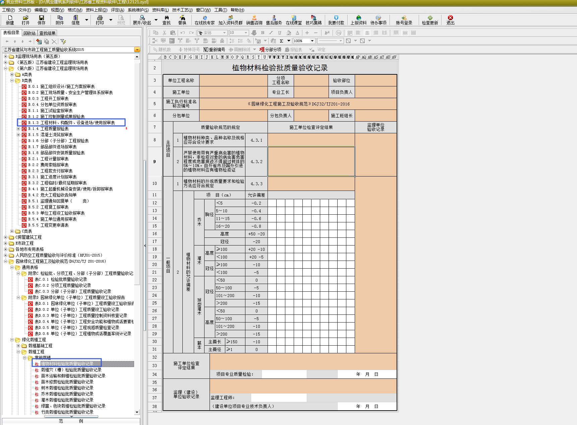Print using the 打印 icon
Image resolution: width=577 pixels, height=425 pixels.
pos(100,20)
